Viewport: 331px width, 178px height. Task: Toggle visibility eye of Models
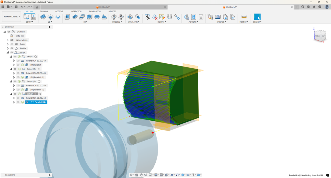point(12,48)
